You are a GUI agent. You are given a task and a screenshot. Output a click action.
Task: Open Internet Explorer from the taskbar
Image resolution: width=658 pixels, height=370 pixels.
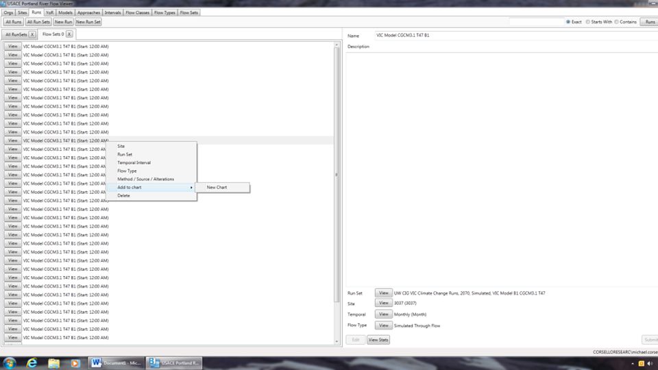click(x=32, y=363)
